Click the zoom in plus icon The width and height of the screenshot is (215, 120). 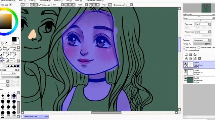(x=70, y=5)
